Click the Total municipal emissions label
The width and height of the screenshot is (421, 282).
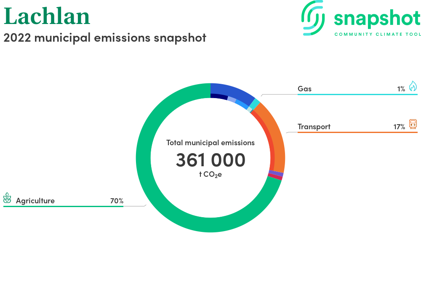(210, 143)
